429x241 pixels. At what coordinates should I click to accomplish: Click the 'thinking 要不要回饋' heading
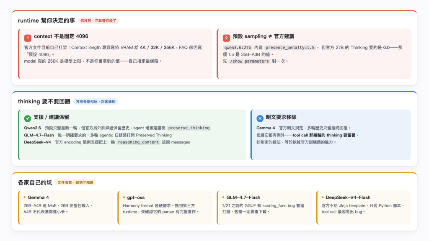44,101
